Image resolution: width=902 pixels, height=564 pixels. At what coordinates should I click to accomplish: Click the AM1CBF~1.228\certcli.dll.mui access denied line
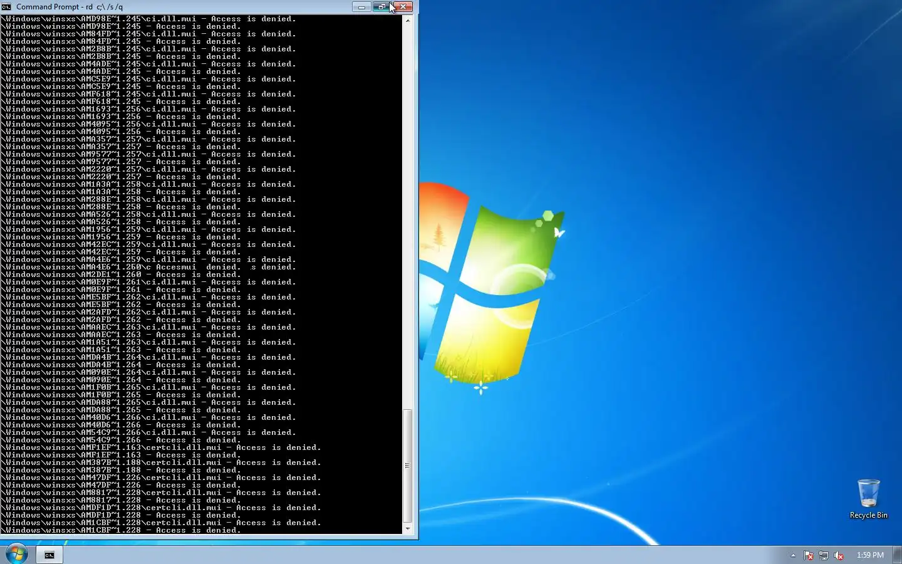[x=161, y=523]
